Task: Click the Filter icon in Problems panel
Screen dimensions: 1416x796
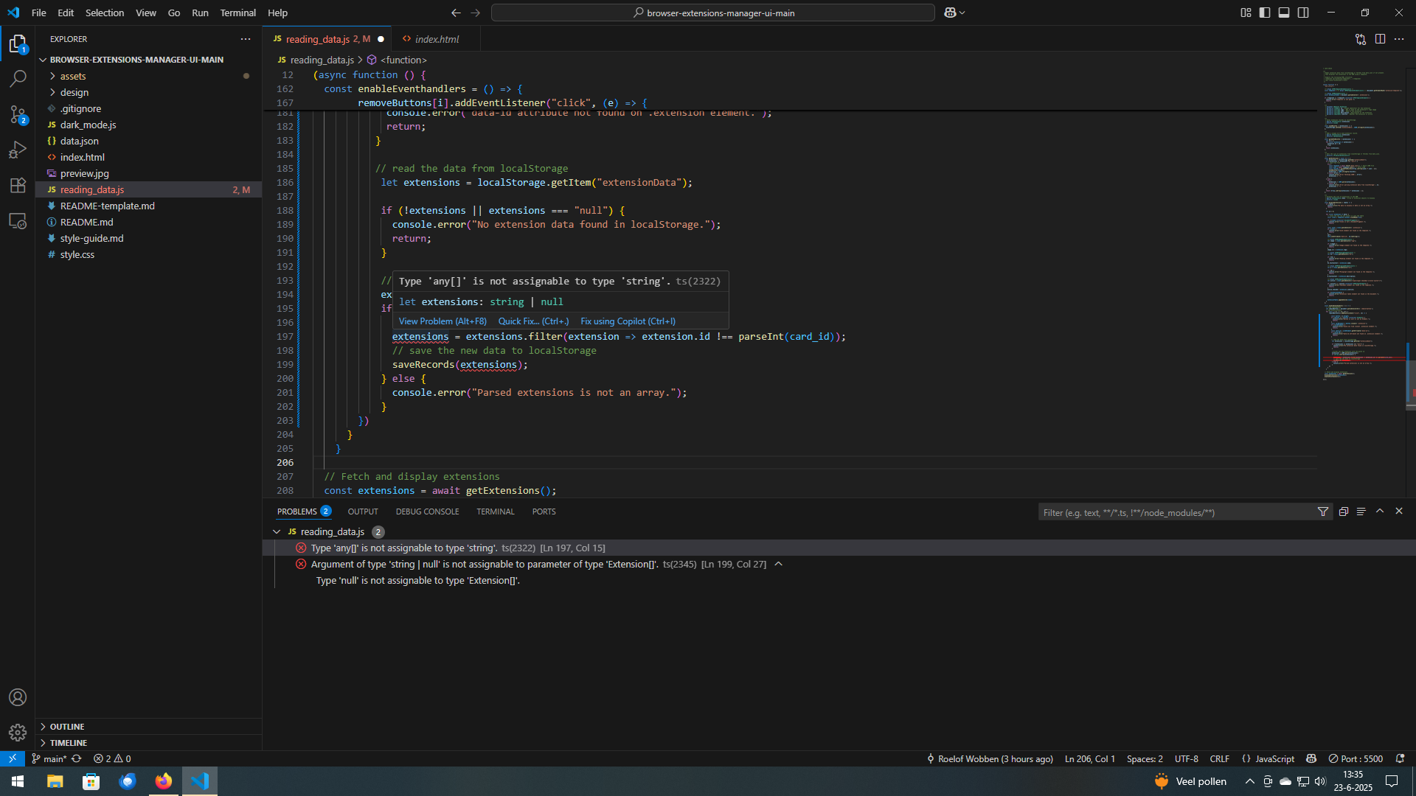Action: [x=1323, y=512]
